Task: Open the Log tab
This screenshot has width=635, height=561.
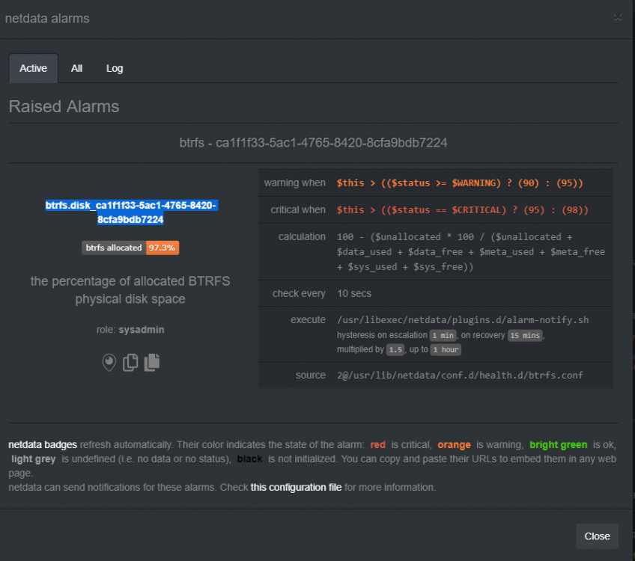Action: pos(115,68)
